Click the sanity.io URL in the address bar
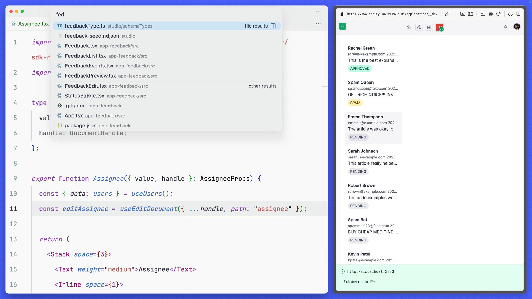The image size is (532, 299). pyautogui.click(x=392, y=14)
